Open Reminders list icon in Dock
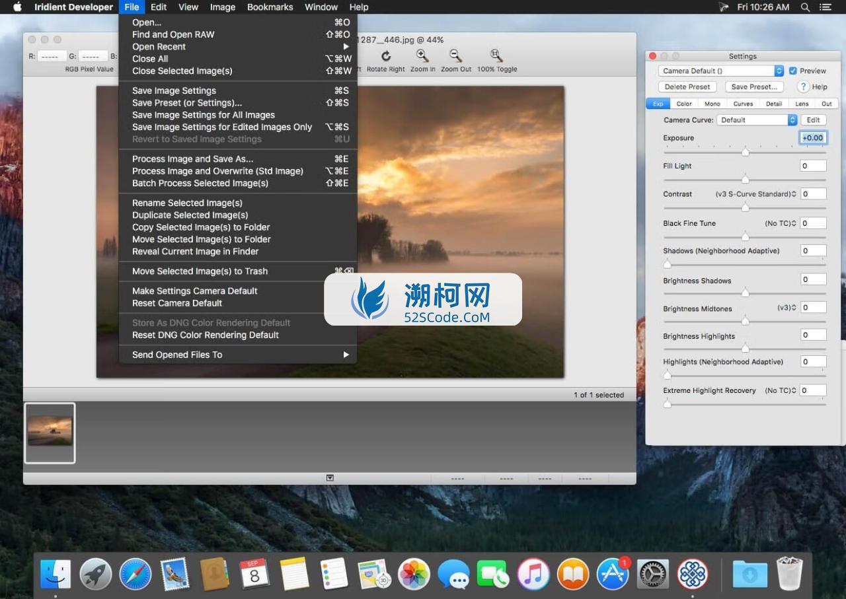Screen dimensions: 846x599 [x=334, y=573]
